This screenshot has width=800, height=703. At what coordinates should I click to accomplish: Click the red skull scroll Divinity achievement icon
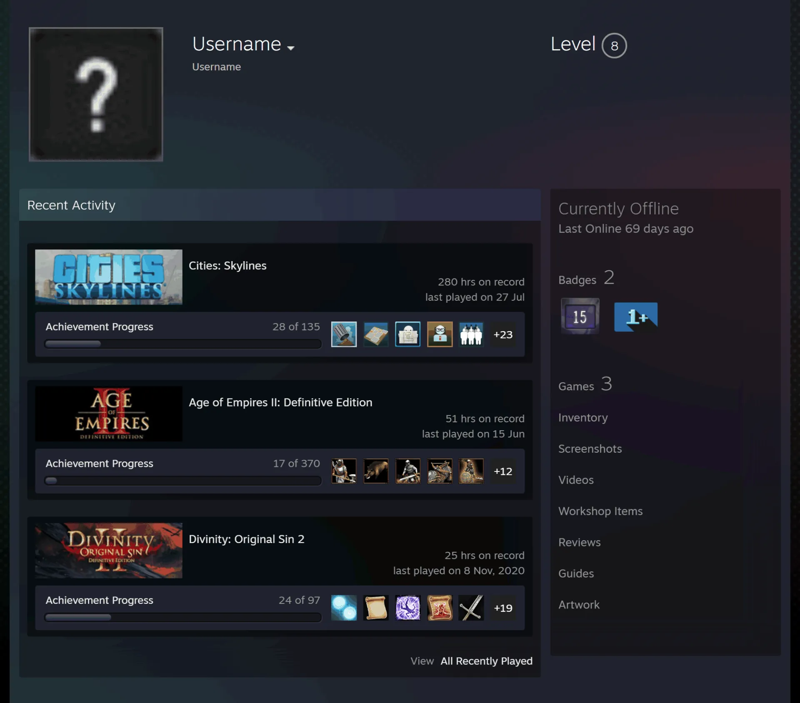(440, 608)
